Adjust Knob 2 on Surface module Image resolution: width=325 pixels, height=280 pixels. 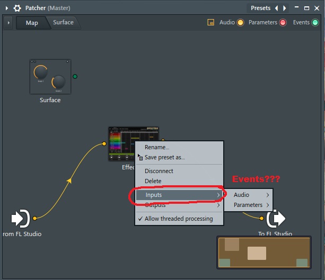click(58, 82)
